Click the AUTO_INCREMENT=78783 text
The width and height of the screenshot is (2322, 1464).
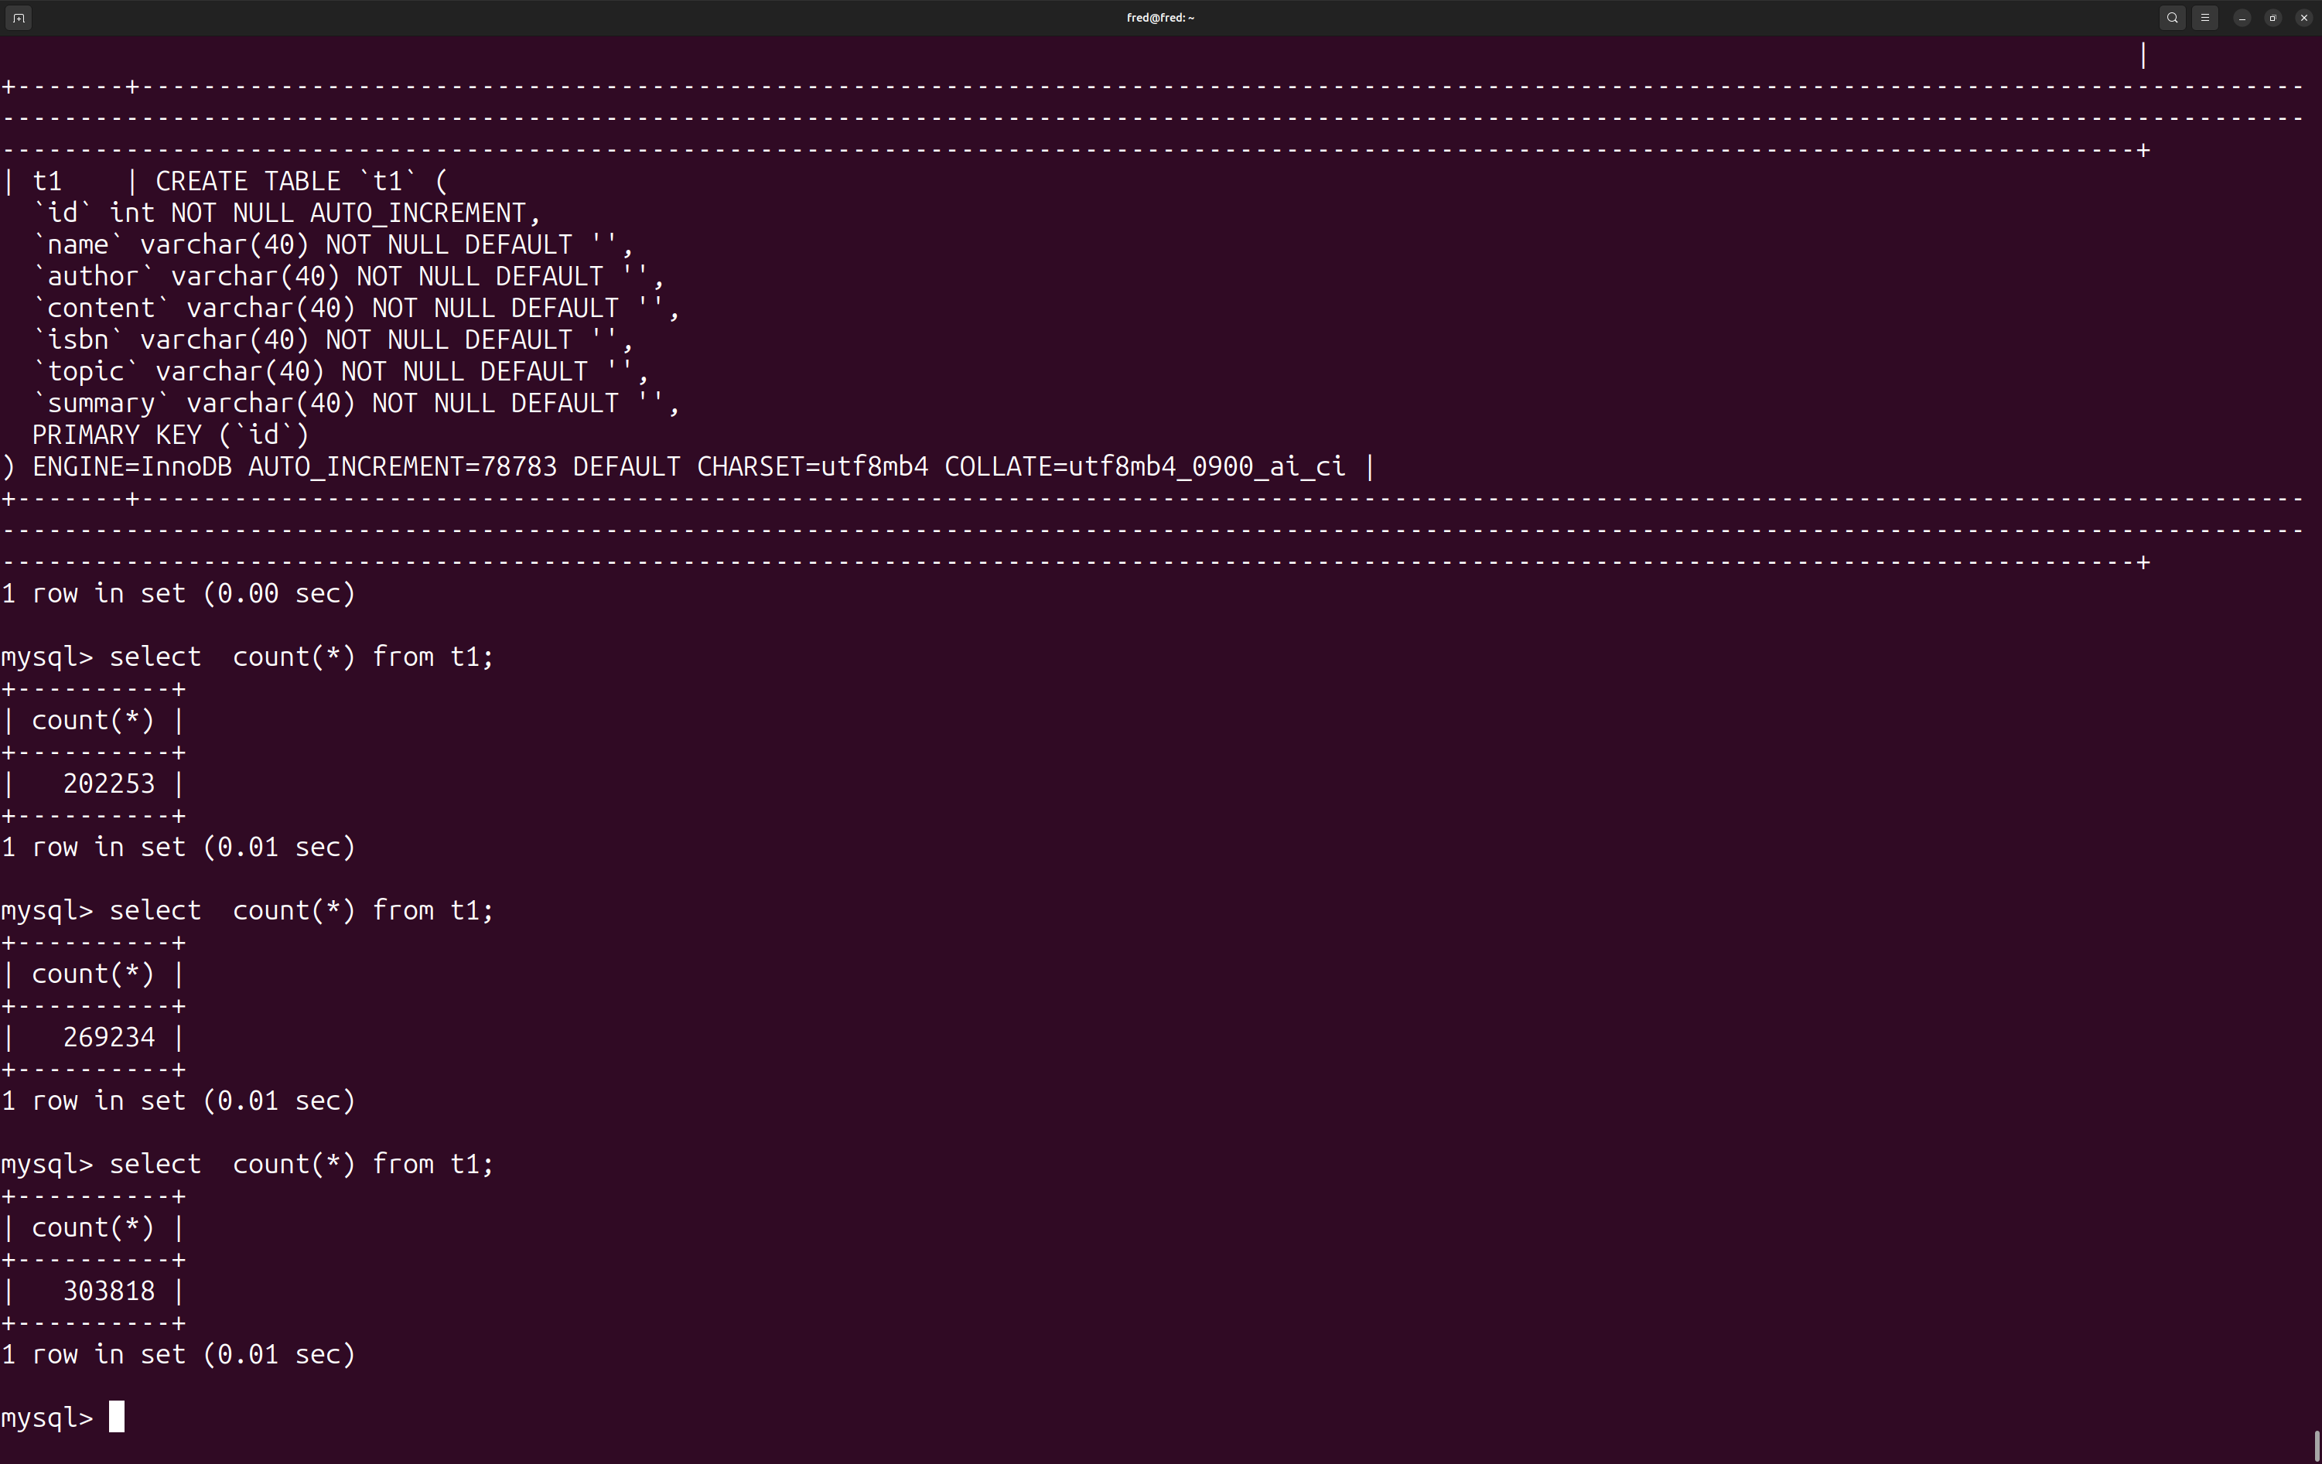pyautogui.click(x=402, y=467)
